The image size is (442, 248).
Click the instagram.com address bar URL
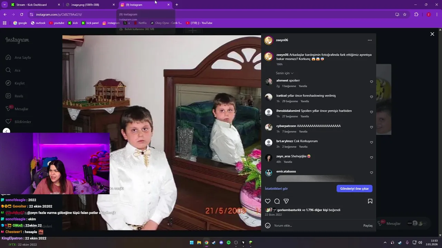pyautogui.click(x=59, y=14)
